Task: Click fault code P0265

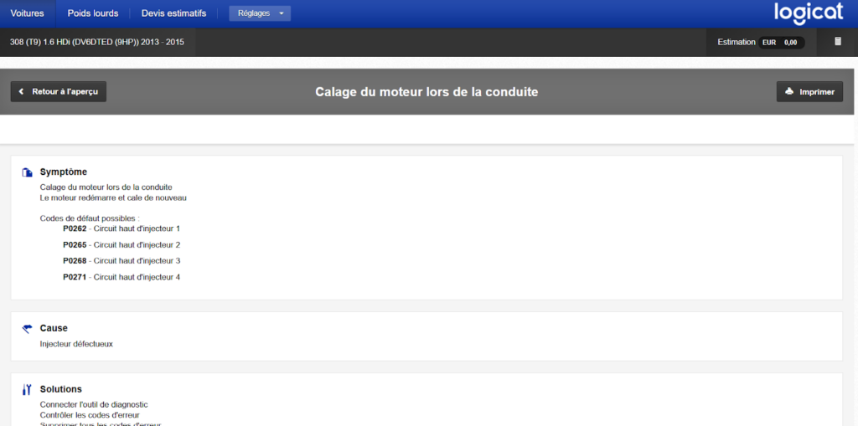Action: click(x=75, y=245)
